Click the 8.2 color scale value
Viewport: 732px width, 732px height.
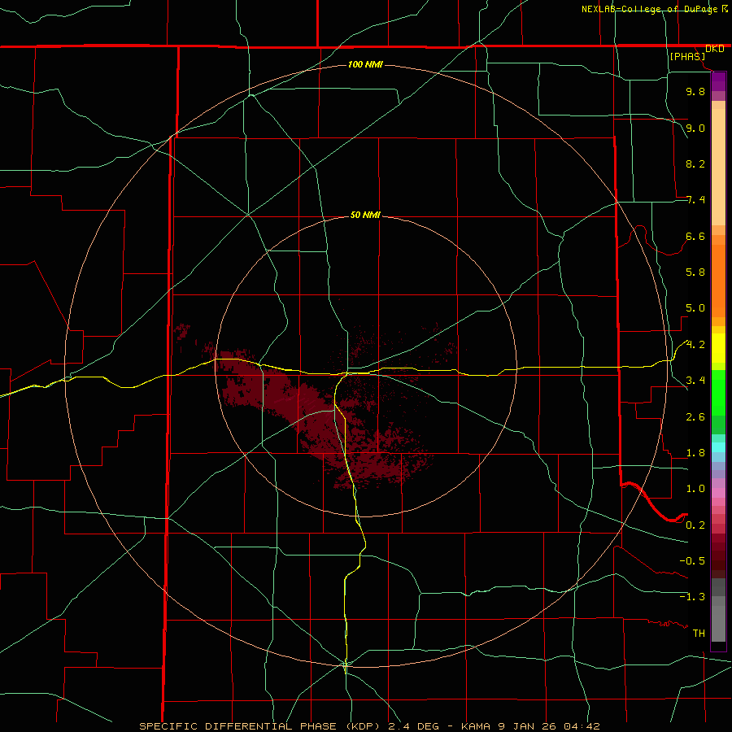point(695,163)
